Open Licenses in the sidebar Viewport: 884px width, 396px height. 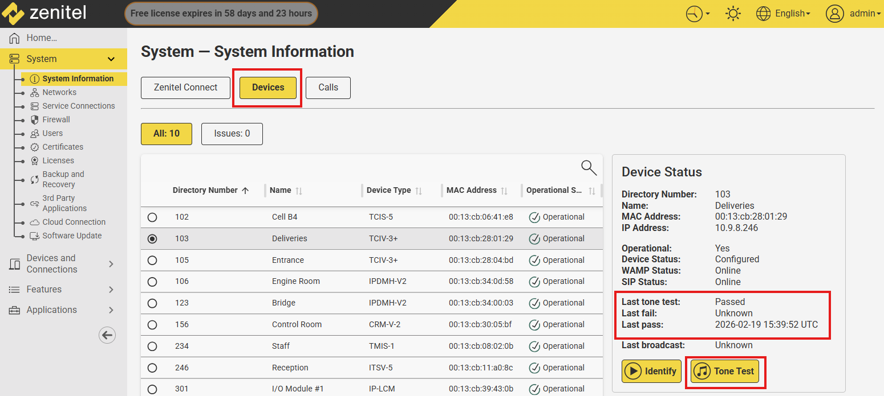(58, 160)
